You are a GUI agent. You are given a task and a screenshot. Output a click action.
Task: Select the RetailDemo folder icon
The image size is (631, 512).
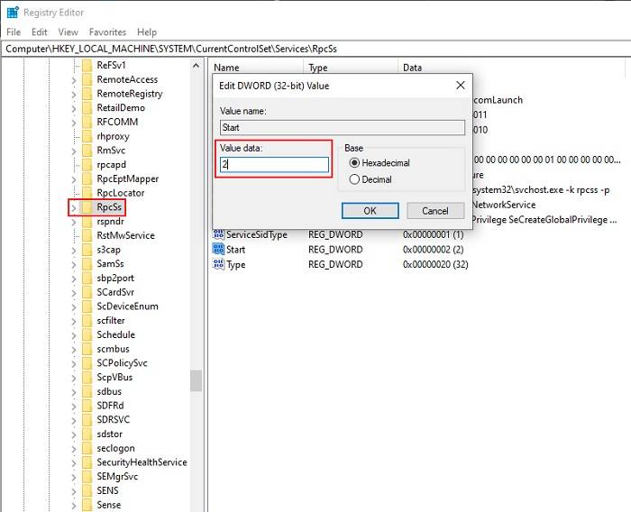coord(87,108)
